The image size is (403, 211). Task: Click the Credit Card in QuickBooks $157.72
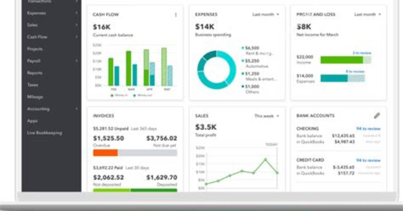point(346,173)
